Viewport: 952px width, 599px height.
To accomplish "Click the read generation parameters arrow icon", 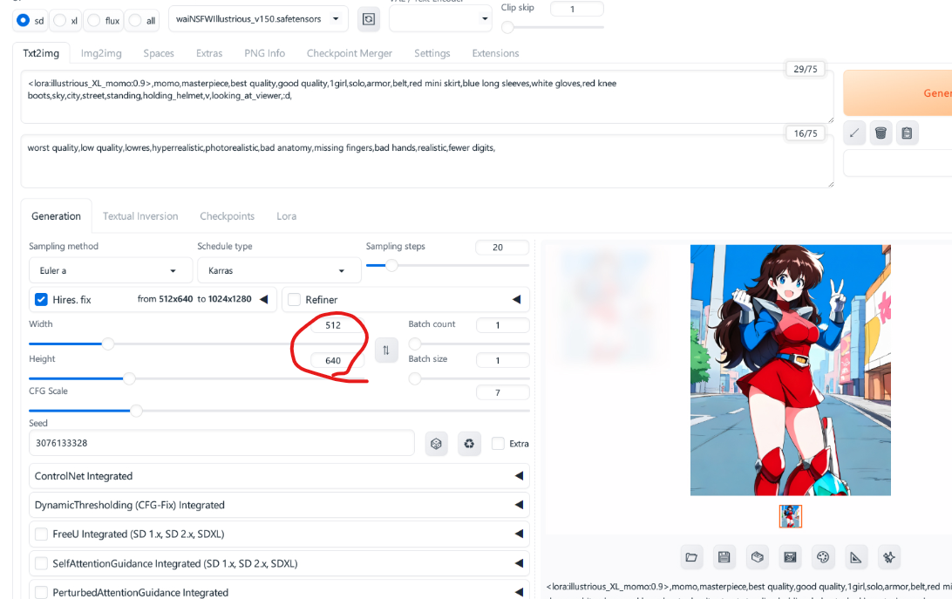I will 854,133.
